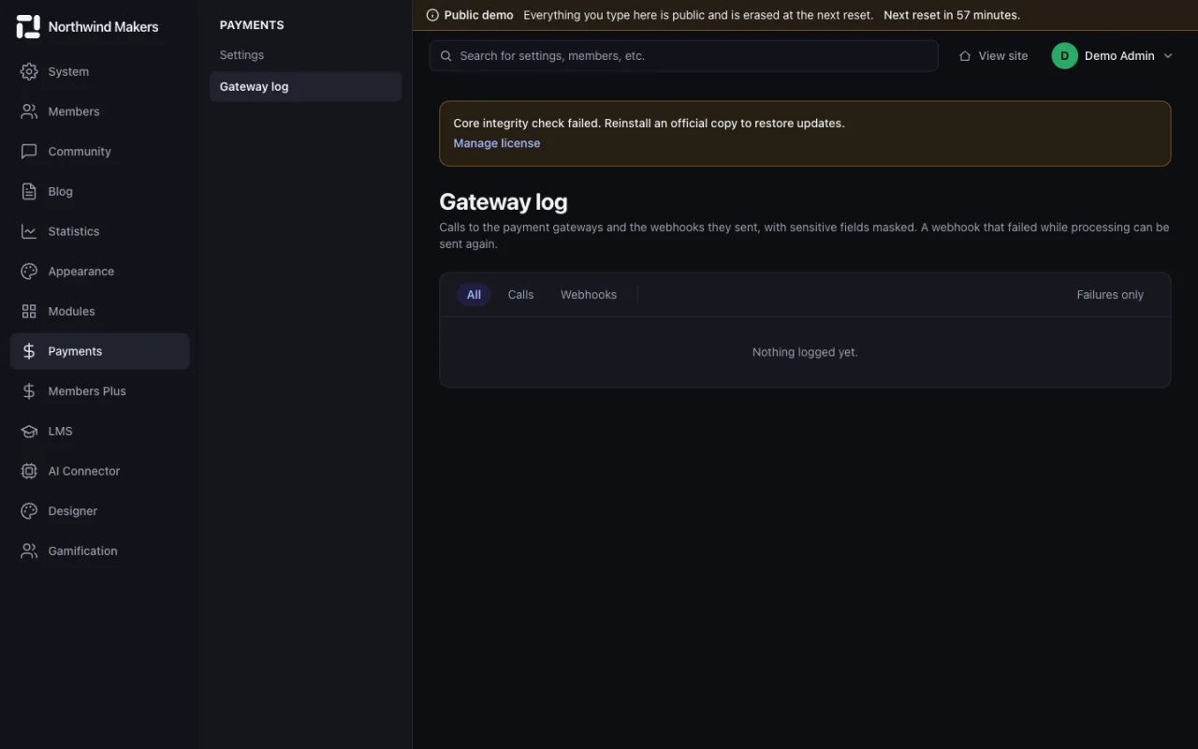Image resolution: width=1198 pixels, height=749 pixels.
Task: Click the Designer palette icon
Action: click(29, 511)
